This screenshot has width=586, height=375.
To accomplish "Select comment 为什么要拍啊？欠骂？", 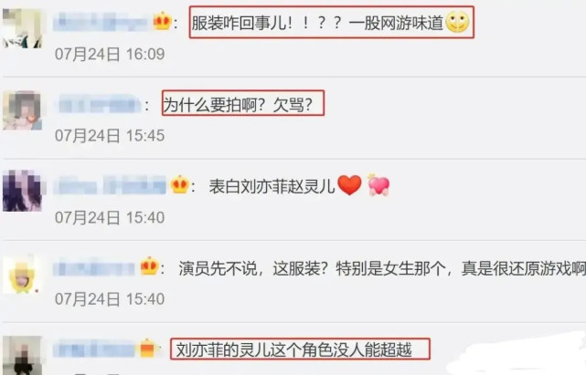I will [x=243, y=103].
